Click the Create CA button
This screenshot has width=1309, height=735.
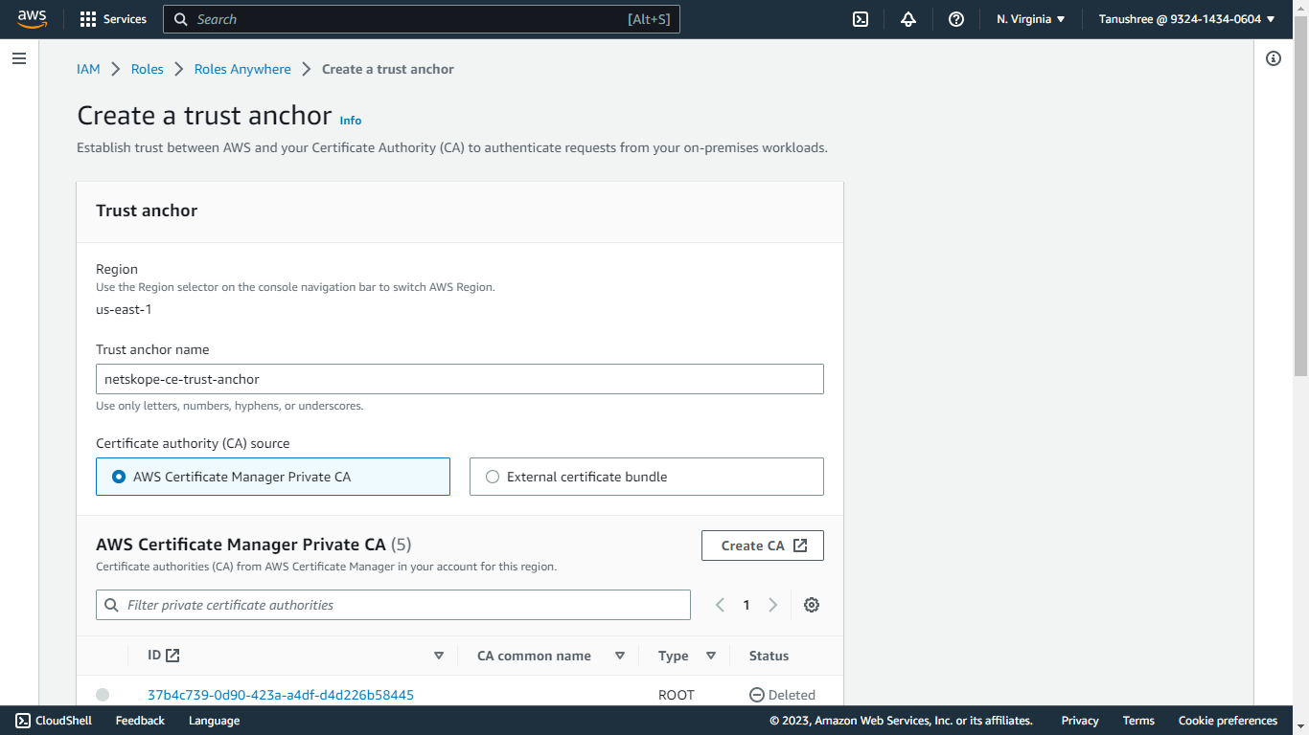pyautogui.click(x=763, y=546)
